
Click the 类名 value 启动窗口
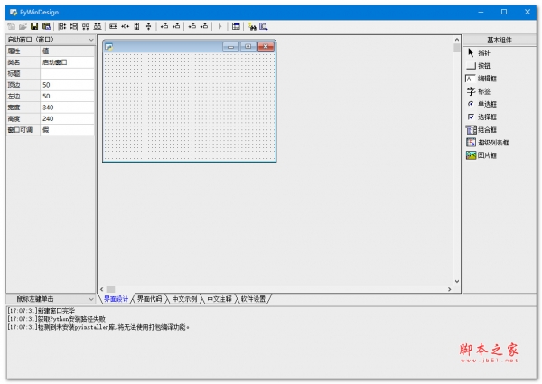tap(68, 62)
